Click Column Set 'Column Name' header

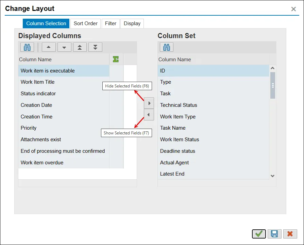point(213,59)
